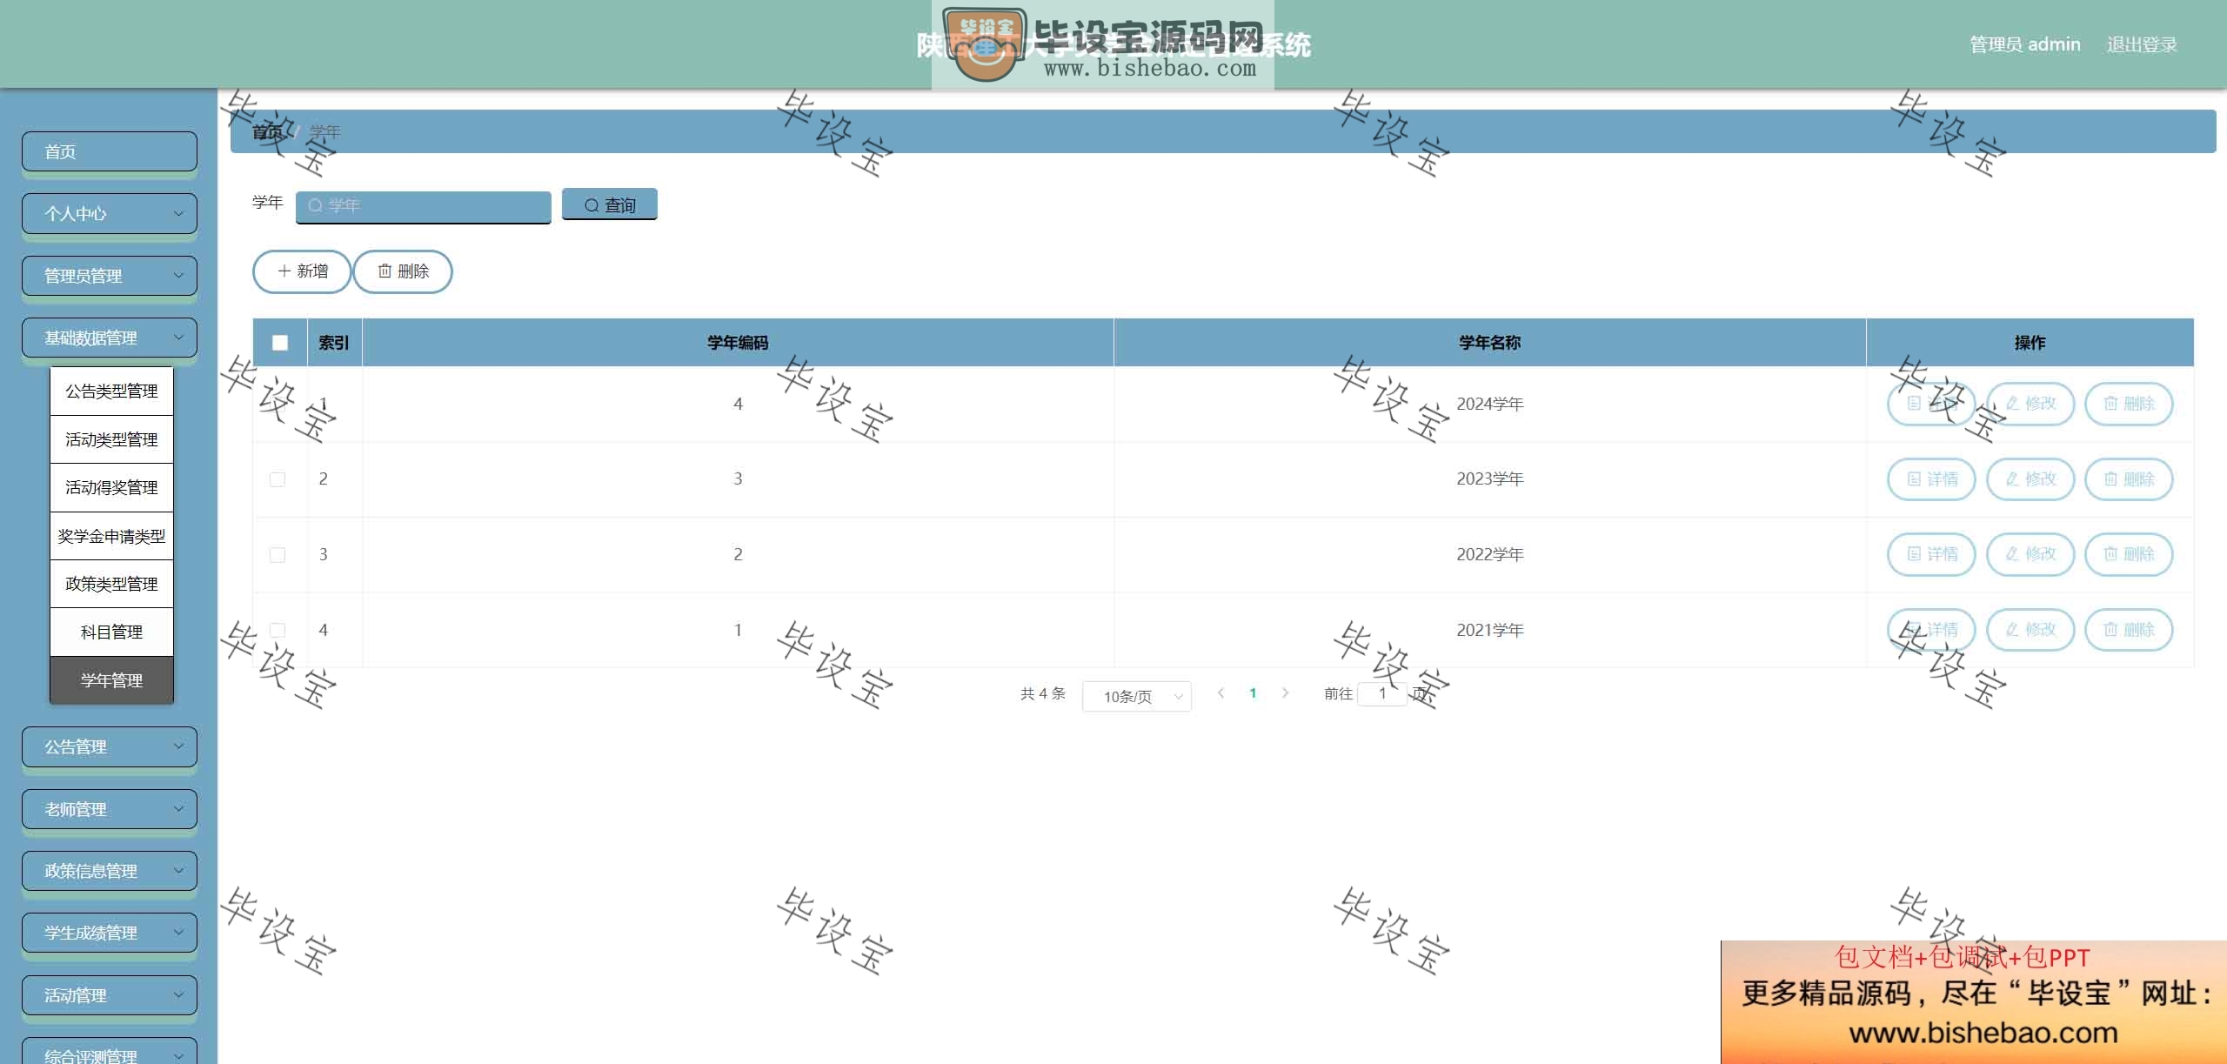
Task: Open 详情 for the 2022学年 row
Action: point(1931,554)
